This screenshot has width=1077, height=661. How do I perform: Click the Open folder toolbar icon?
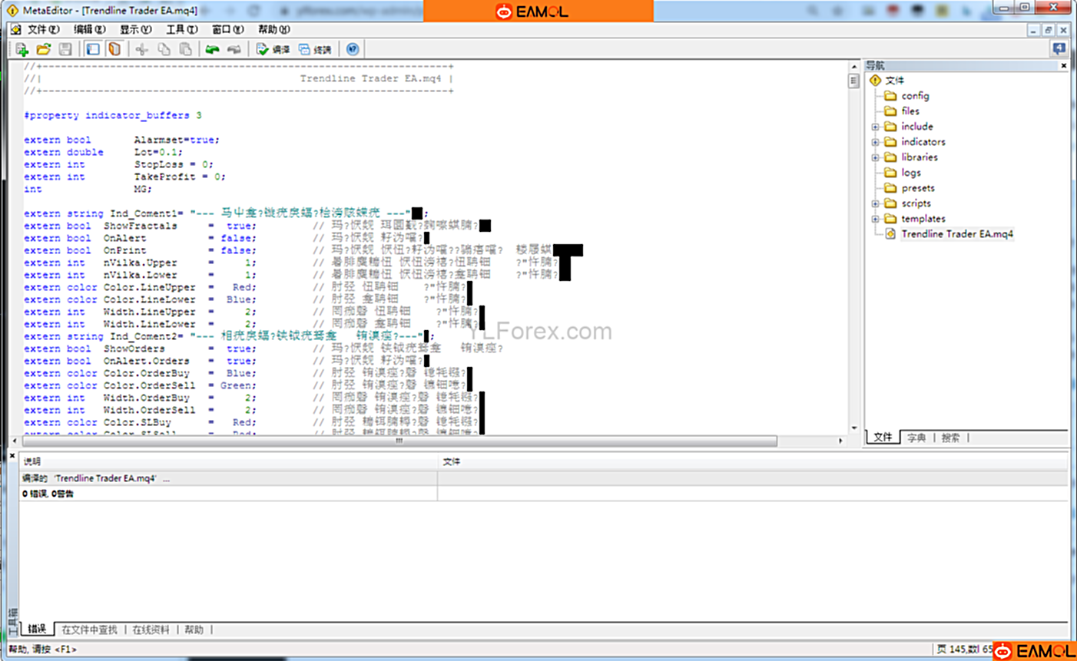(x=44, y=49)
